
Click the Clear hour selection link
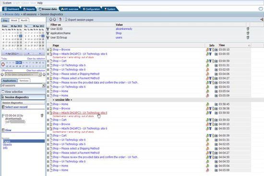pyautogui.click(x=36, y=70)
